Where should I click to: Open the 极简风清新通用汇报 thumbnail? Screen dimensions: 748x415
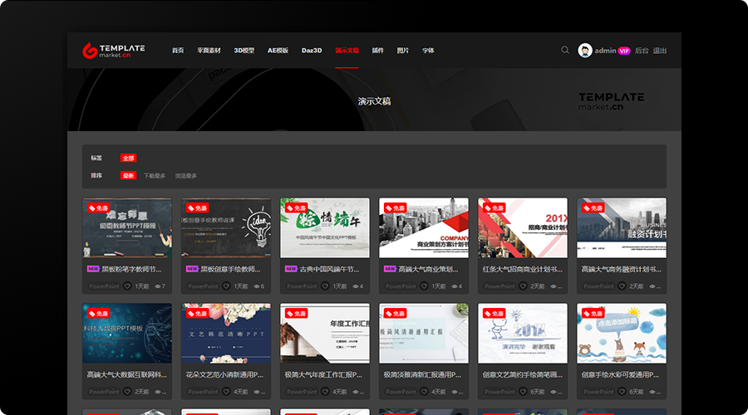tap(424, 333)
